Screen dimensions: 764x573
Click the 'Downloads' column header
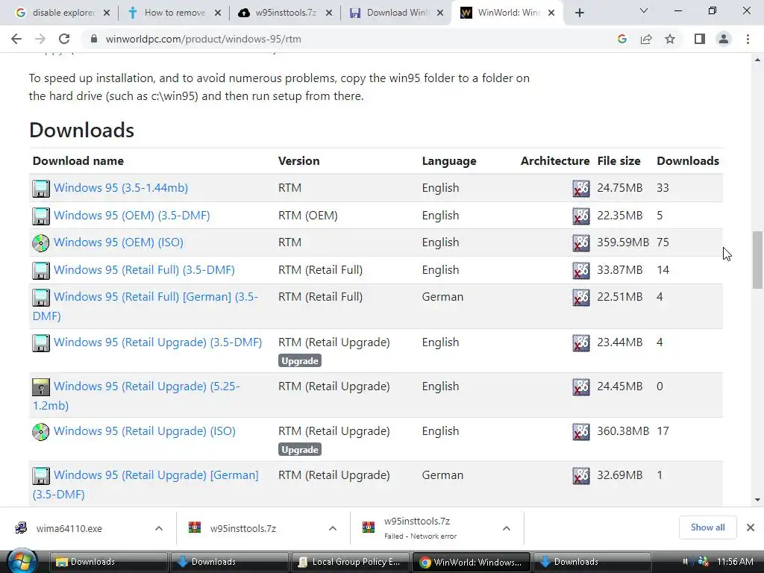(x=688, y=161)
